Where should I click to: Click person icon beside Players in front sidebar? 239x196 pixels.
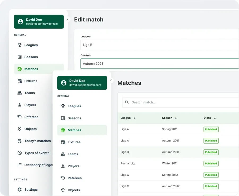point(63,166)
